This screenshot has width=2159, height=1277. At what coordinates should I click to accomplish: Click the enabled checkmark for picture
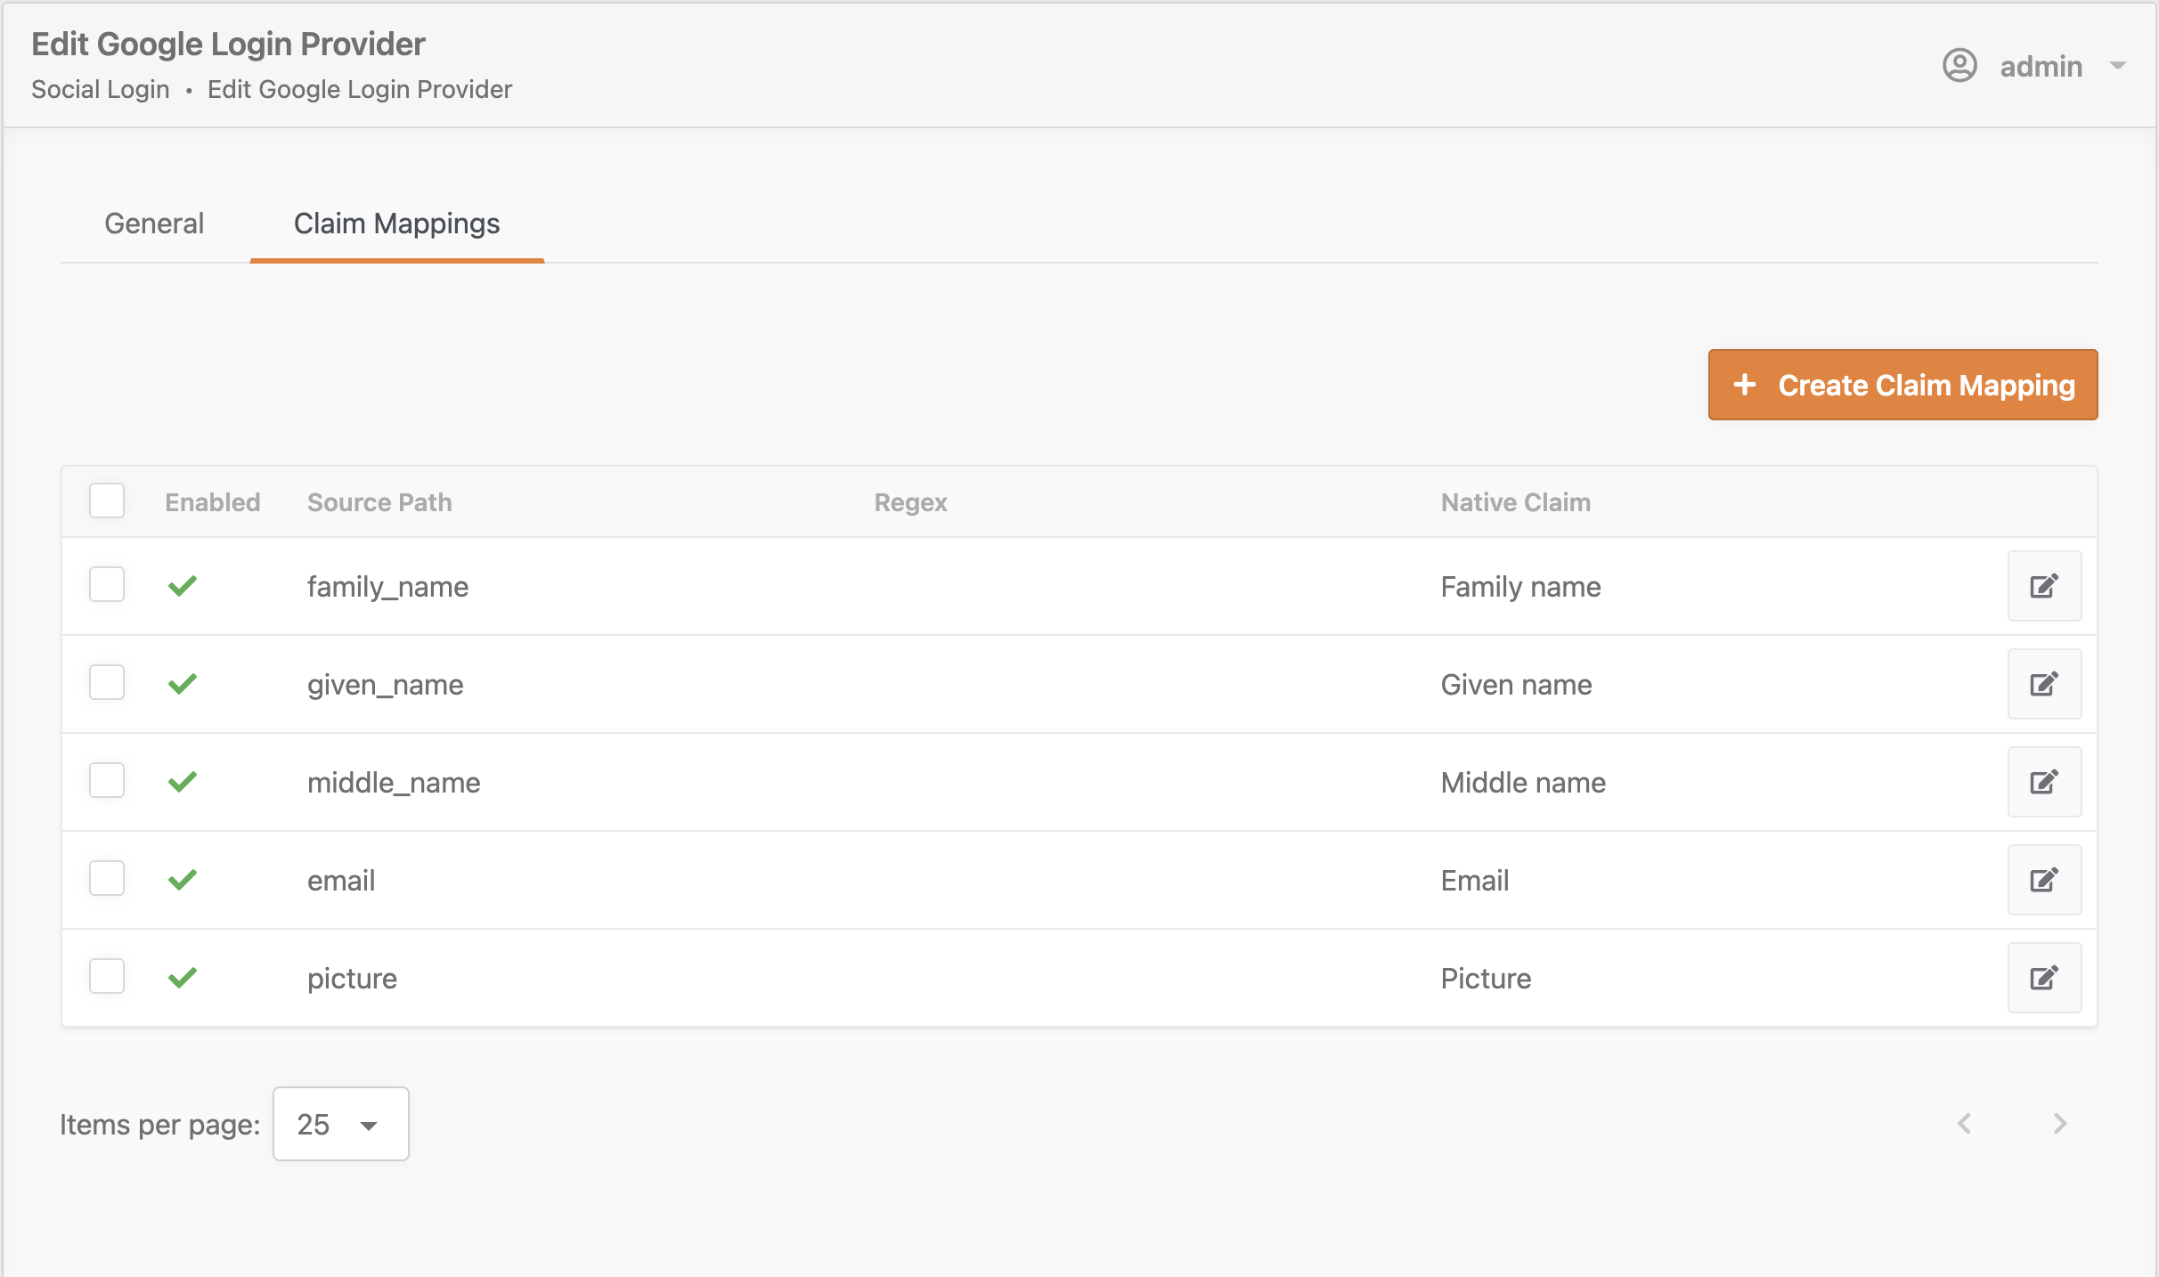[183, 978]
